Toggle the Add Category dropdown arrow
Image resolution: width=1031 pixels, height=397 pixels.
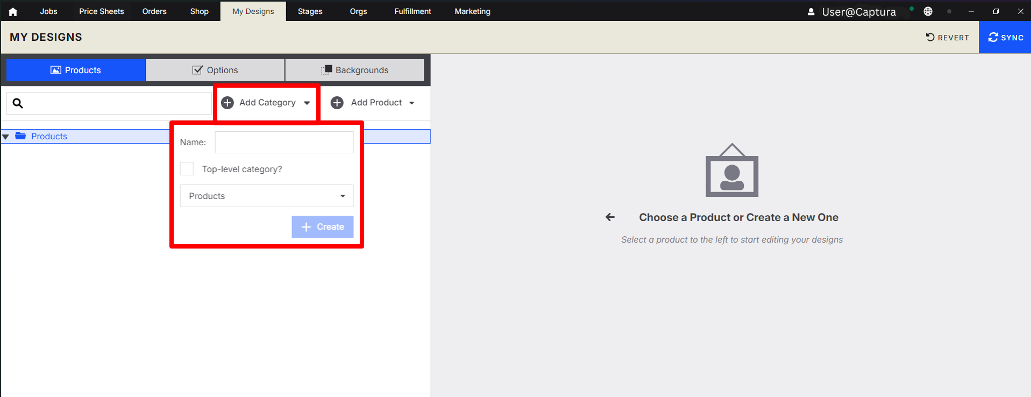click(307, 103)
